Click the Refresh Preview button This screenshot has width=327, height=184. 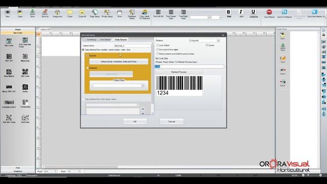(179, 72)
